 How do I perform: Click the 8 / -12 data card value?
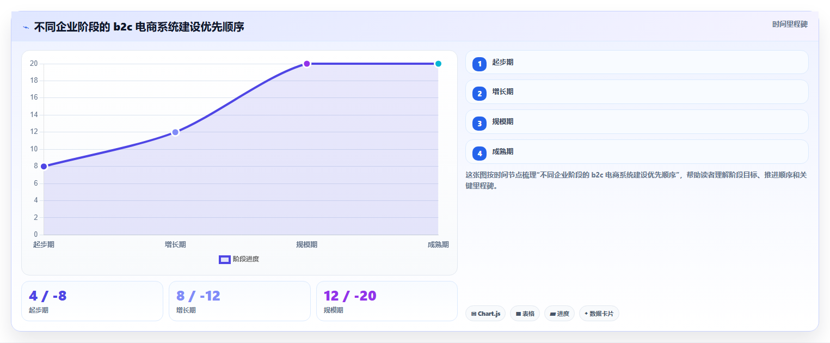(x=198, y=296)
